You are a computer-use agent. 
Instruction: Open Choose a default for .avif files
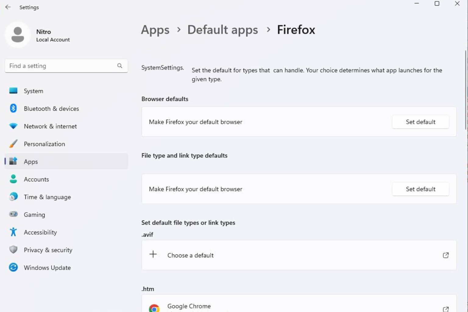(190, 255)
